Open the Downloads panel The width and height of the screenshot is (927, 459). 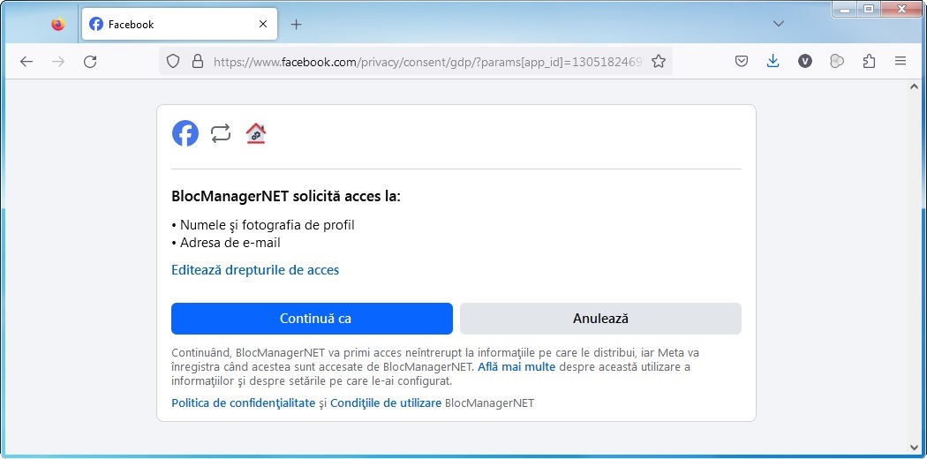[772, 62]
